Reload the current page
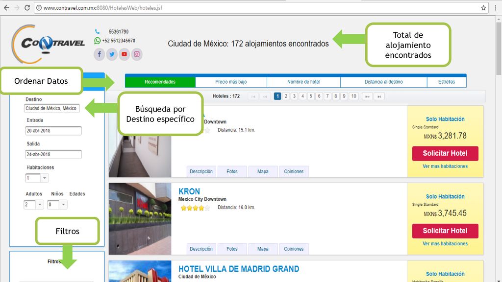The height and width of the screenshot is (282, 502). (27, 8)
